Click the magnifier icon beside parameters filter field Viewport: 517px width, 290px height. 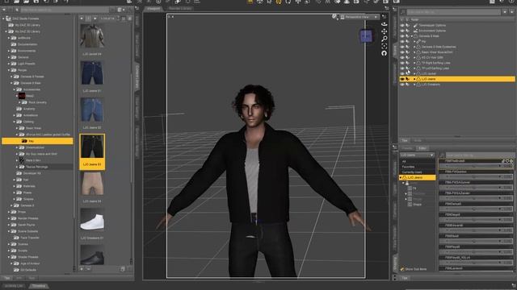click(442, 155)
